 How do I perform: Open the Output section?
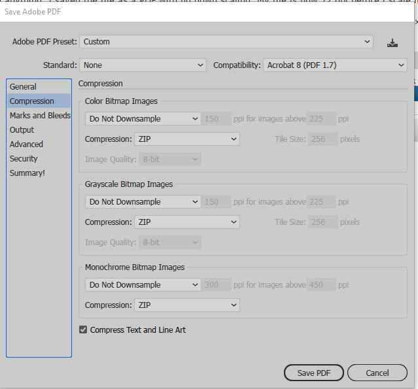(39, 129)
